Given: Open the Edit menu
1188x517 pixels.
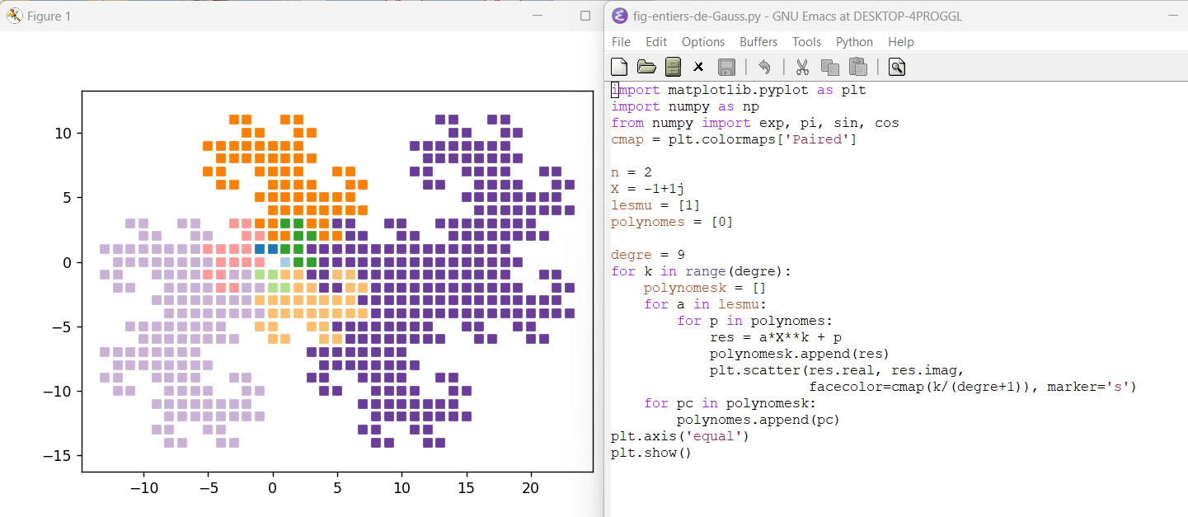Looking at the screenshot, I should (656, 42).
